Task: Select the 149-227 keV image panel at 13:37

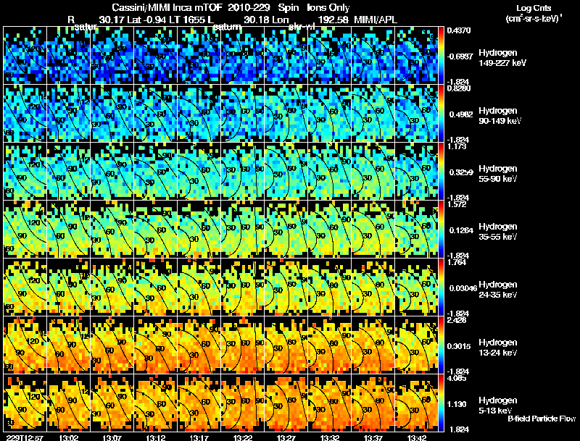Action: click(373, 55)
